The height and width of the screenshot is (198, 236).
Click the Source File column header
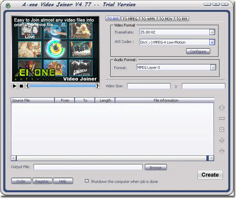32,100
